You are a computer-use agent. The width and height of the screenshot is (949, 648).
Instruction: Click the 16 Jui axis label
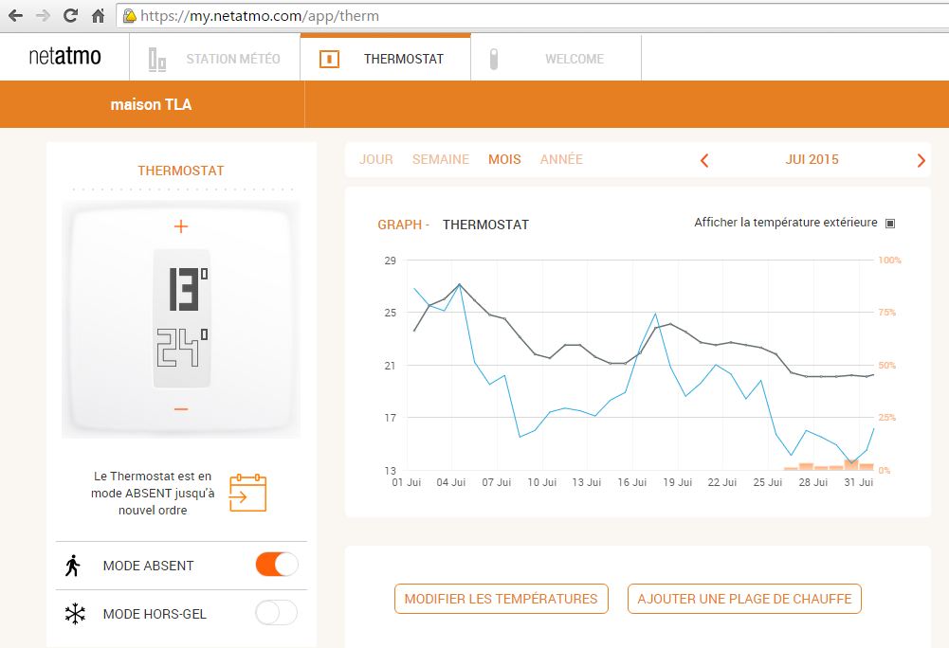click(631, 482)
